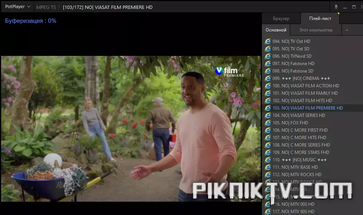Select 106. NO| C MORE FIRST FHD

click(x=313, y=130)
